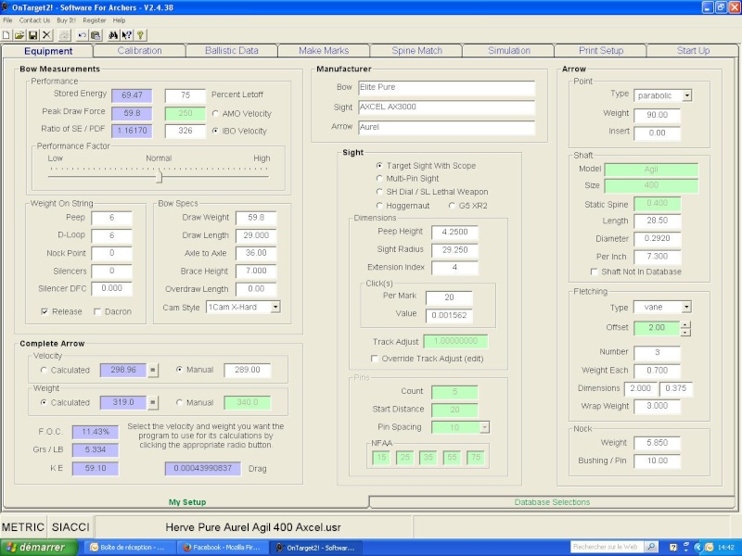Click the Rechercher sur le Web box
The image size is (742, 556).
(x=608, y=547)
